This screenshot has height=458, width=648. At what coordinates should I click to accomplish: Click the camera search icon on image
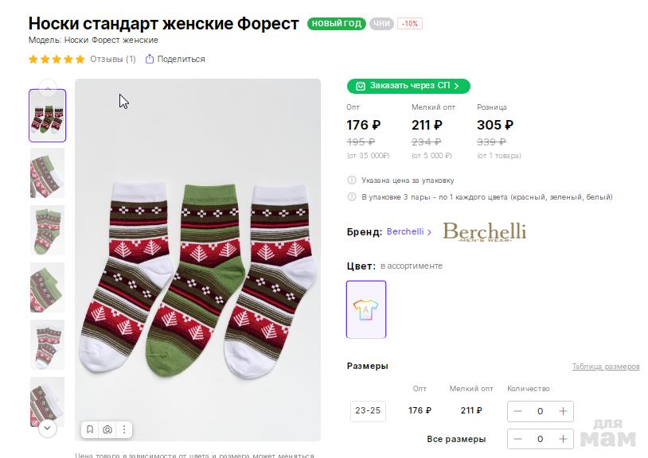107,430
